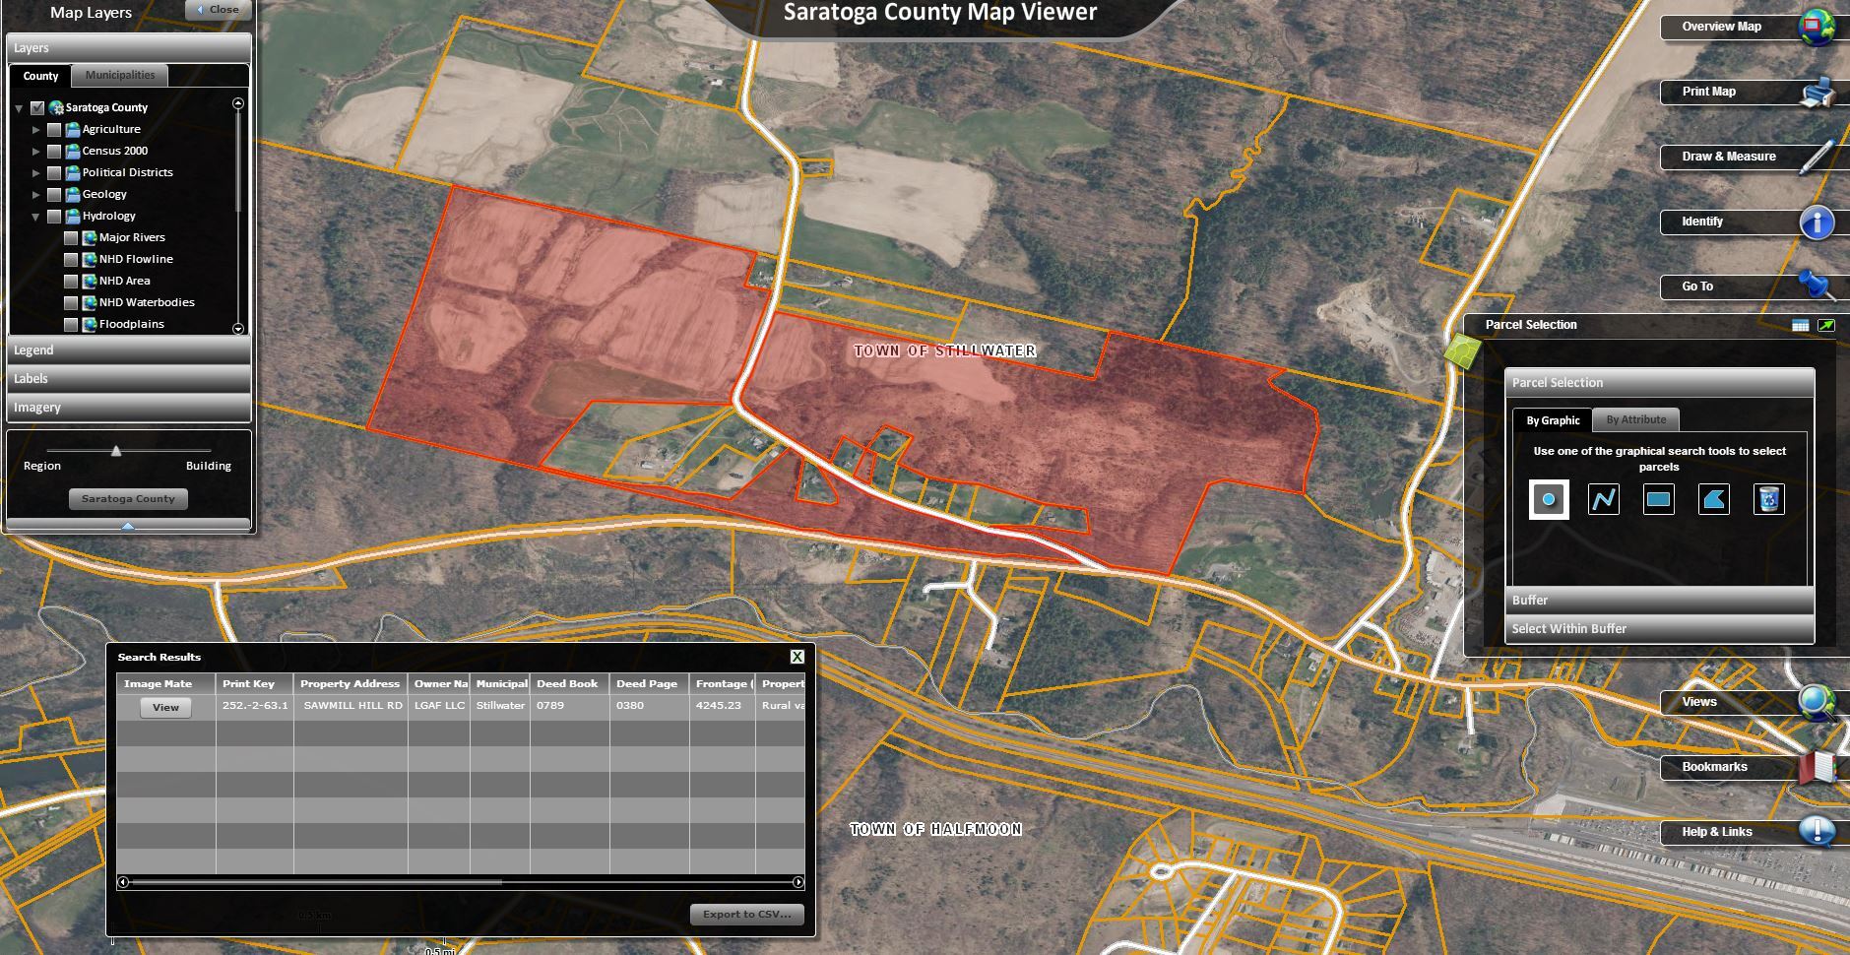Check the Major Rivers layer
This screenshot has width=1850, height=955.
coord(71,237)
